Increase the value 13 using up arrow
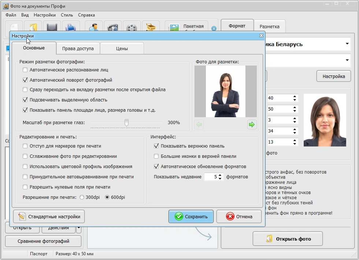This screenshot has height=260, width=359. [295, 140]
